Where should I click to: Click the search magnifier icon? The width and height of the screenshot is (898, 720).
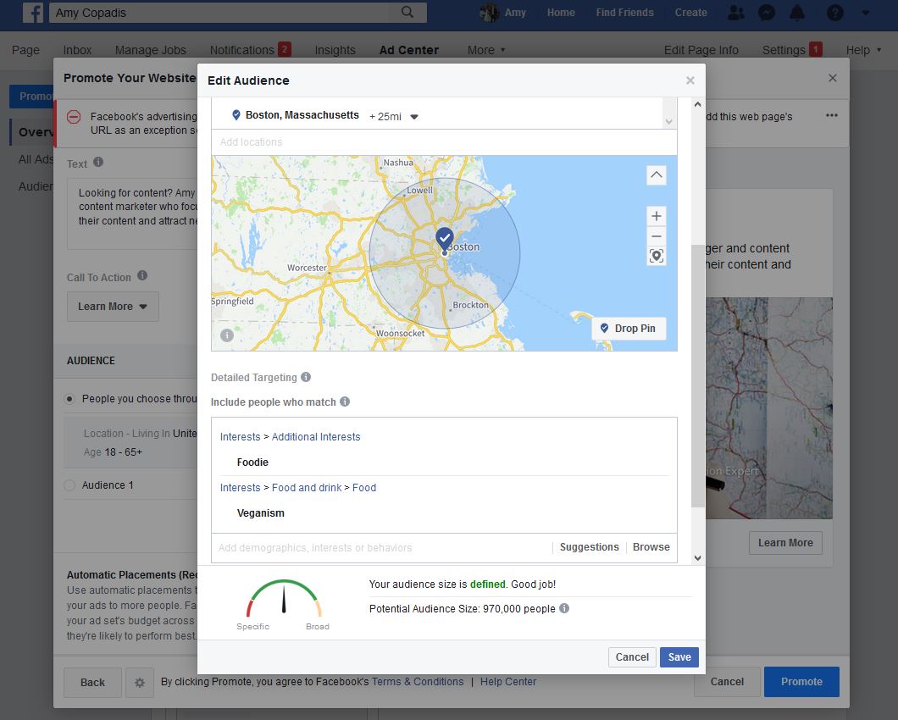[x=407, y=12]
